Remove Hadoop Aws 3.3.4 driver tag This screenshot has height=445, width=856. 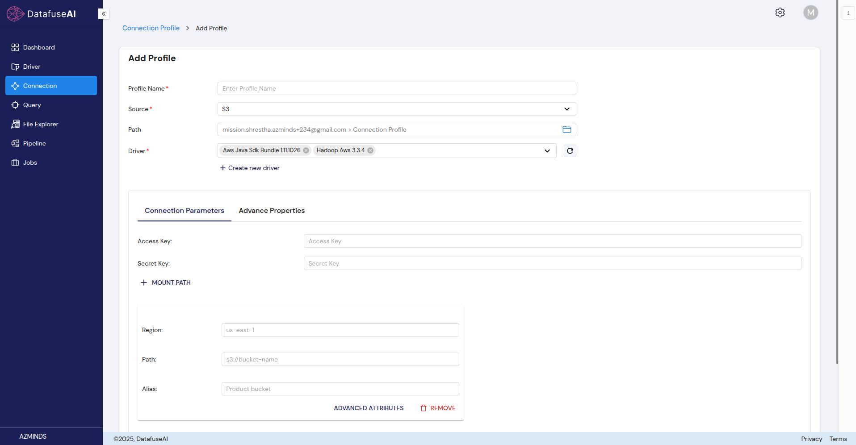click(x=370, y=150)
